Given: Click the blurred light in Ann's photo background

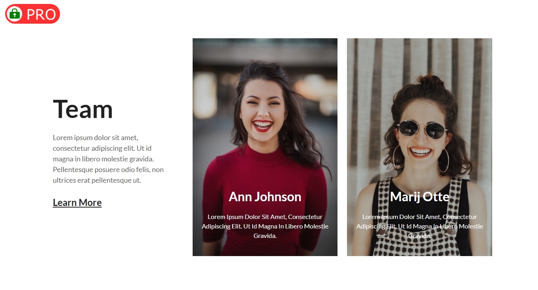Looking at the screenshot, I should [x=205, y=95].
